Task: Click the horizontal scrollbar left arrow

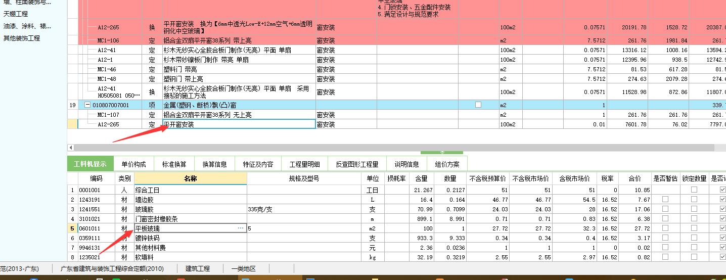Action: coord(70,148)
